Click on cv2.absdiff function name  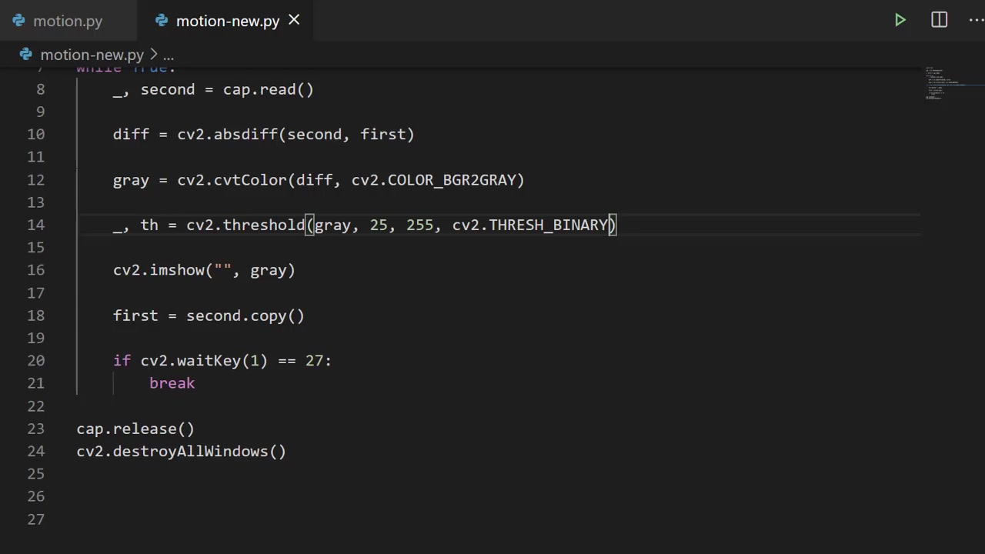pyautogui.click(x=228, y=134)
